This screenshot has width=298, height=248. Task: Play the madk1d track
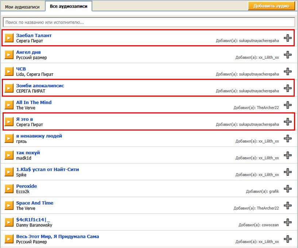[x=9, y=155]
